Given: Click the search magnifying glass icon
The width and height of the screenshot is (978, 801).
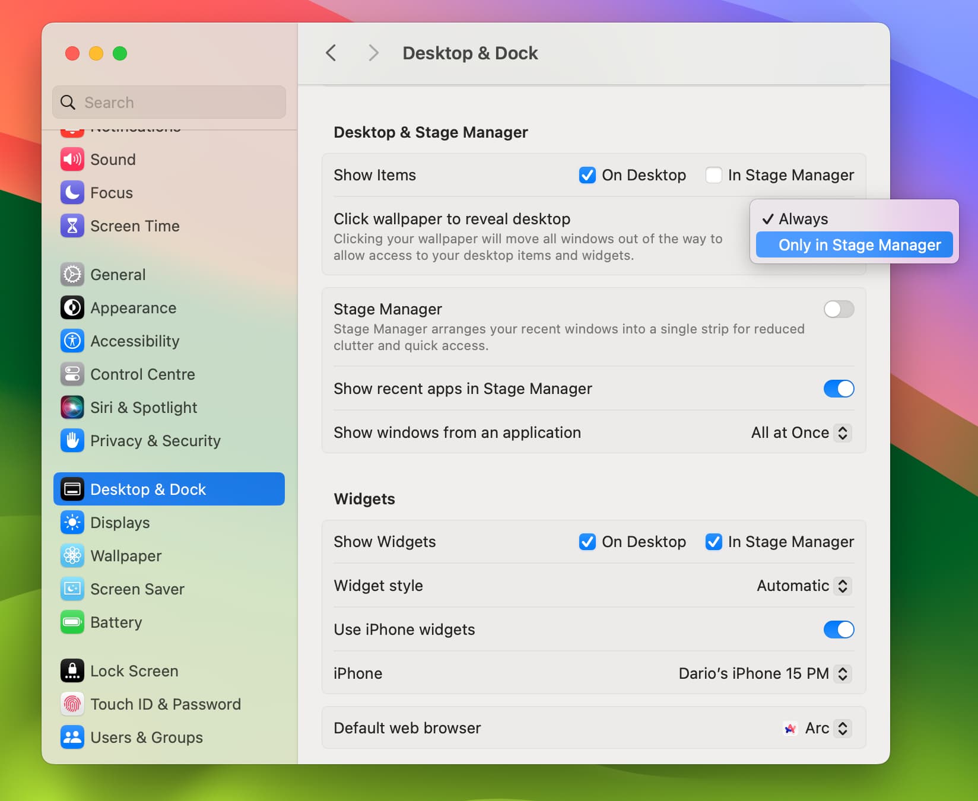Looking at the screenshot, I should [68, 103].
